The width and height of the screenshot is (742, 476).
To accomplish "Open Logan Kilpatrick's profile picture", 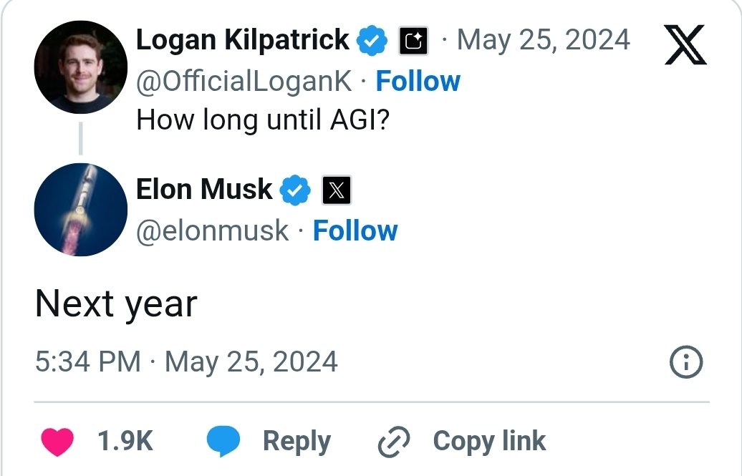I will coord(80,67).
